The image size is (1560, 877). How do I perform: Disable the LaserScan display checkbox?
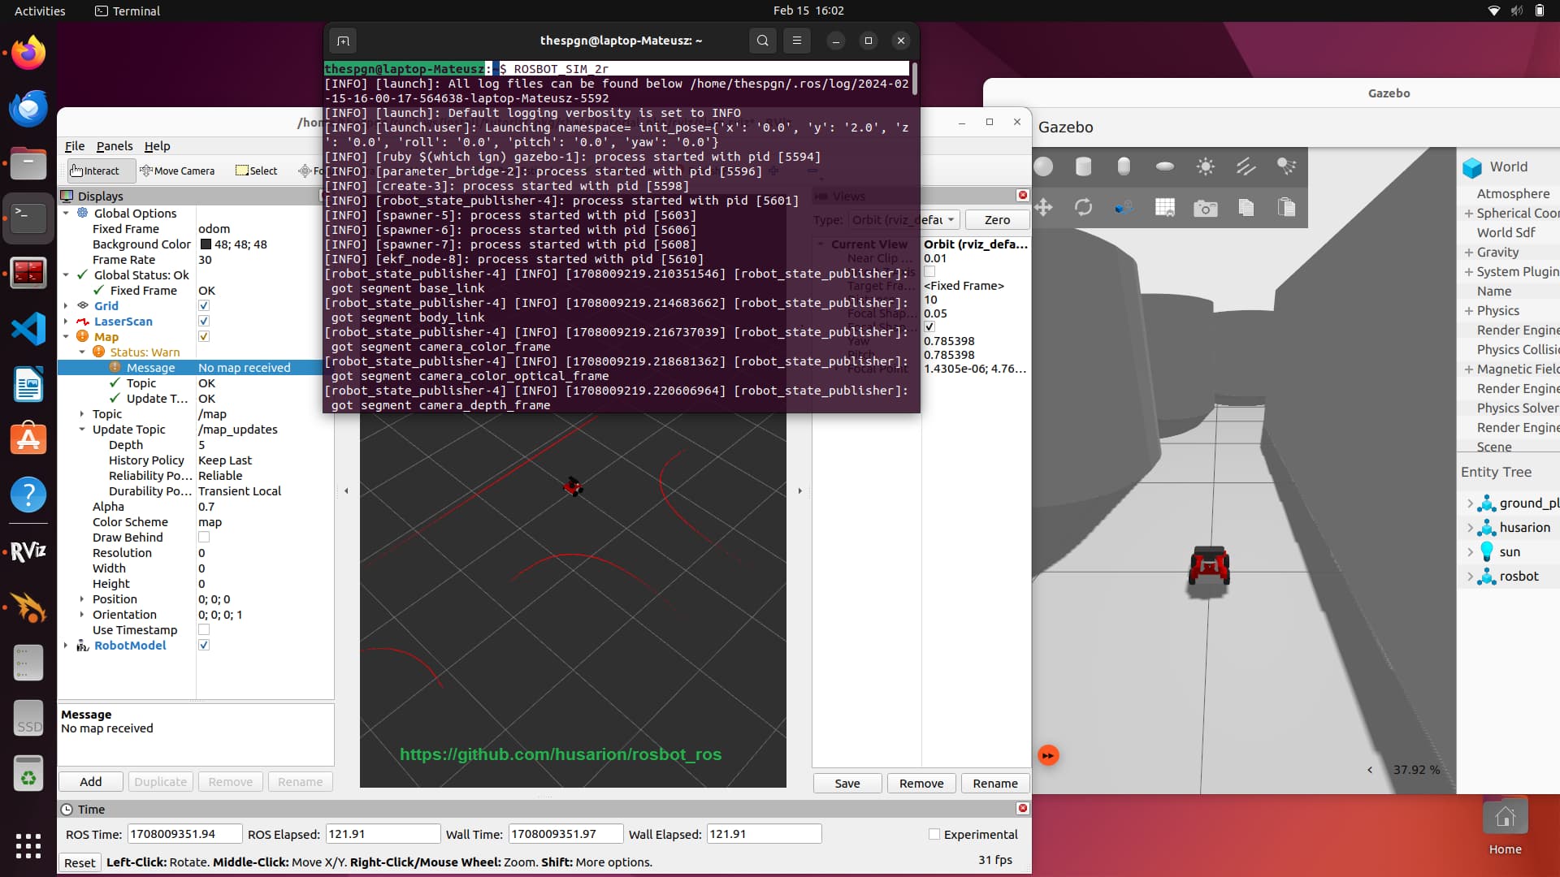[205, 321]
